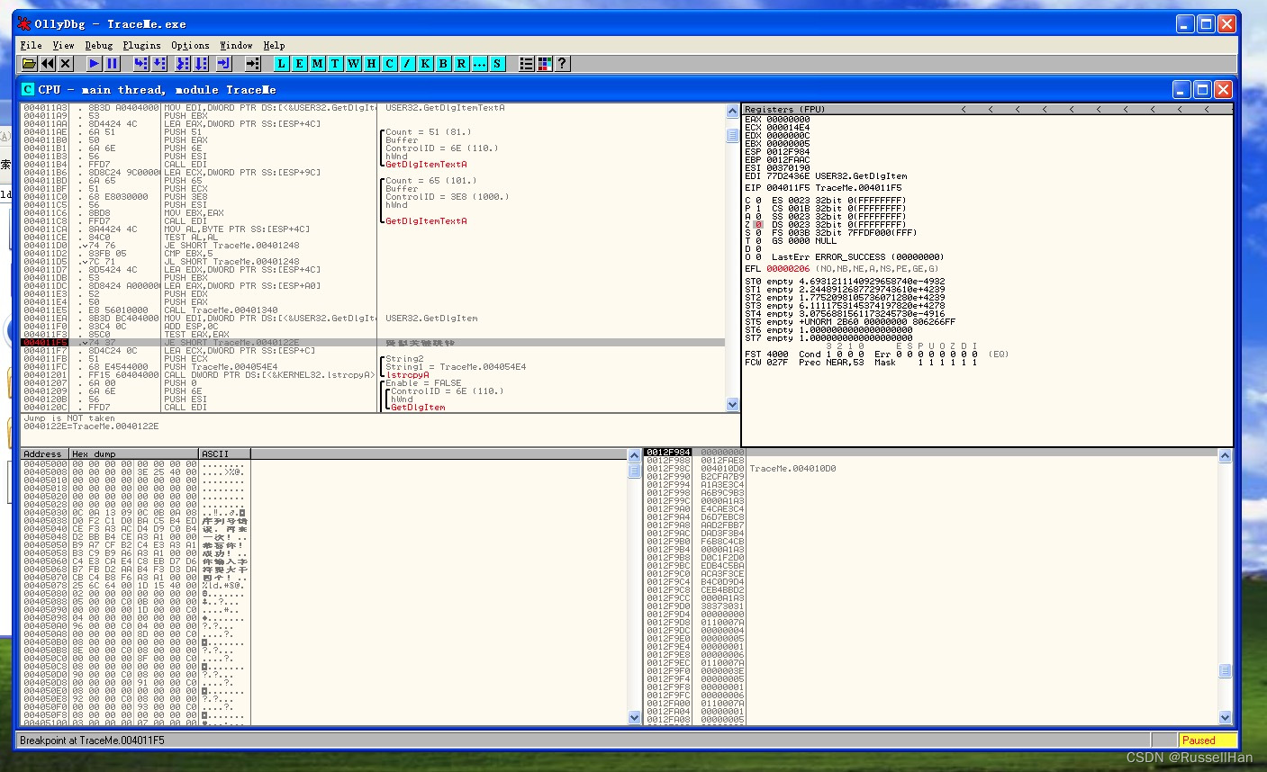Open Call stack with K button
Screen dimensions: 1267x772
click(425, 64)
